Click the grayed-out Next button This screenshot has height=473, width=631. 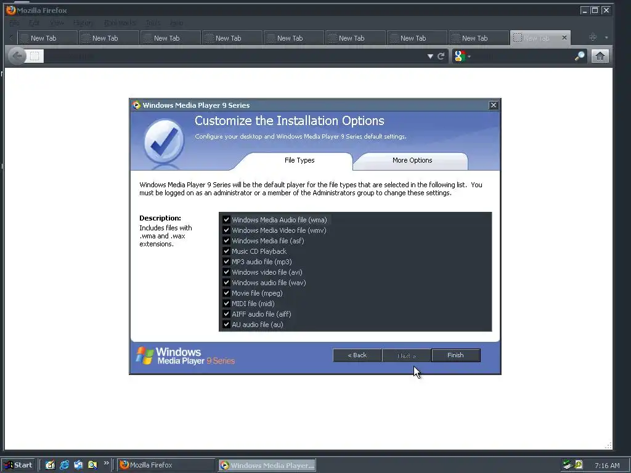[x=407, y=355]
